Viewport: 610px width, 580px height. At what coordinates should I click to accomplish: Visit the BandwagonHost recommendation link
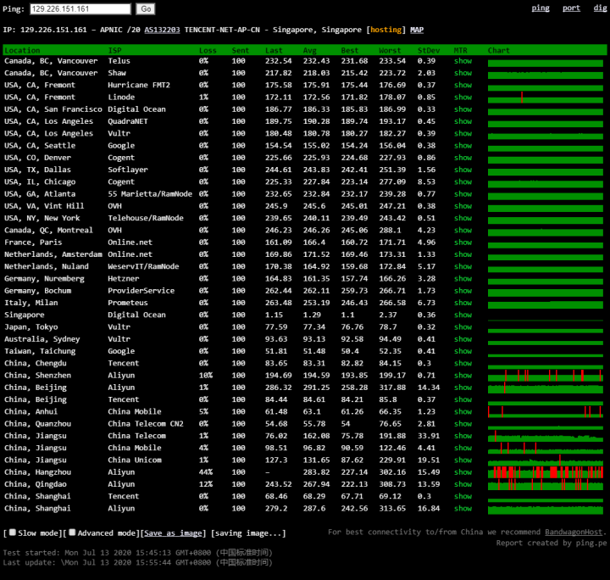coord(575,533)
